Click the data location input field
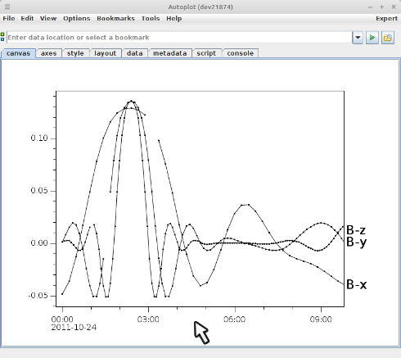Image resolution: width=401 pixels, height=358 pixels. click(179, 38)
